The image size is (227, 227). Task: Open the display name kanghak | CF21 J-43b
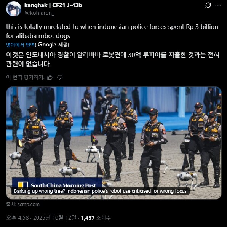tap(53, 5)
